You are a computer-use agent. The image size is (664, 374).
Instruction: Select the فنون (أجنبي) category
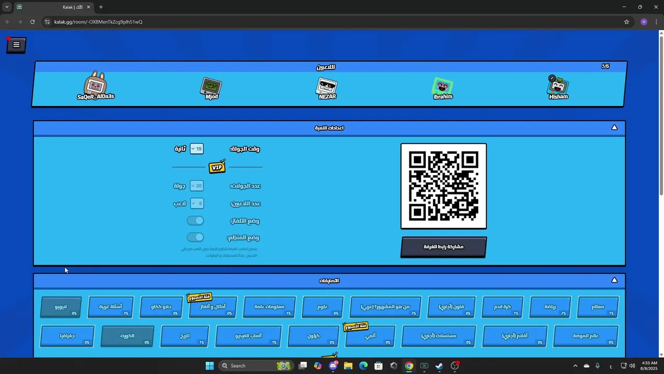(452, 307)
